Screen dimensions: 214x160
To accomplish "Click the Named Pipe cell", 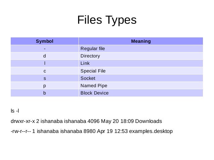I will click(x=94, y=86).
